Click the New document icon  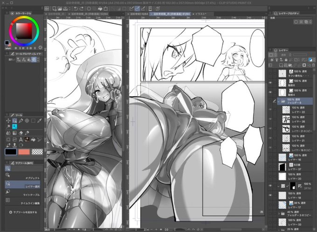(54, 8)
